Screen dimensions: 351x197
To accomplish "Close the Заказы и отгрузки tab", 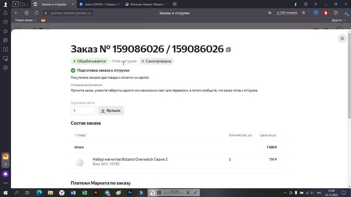I will coord(73,4).
